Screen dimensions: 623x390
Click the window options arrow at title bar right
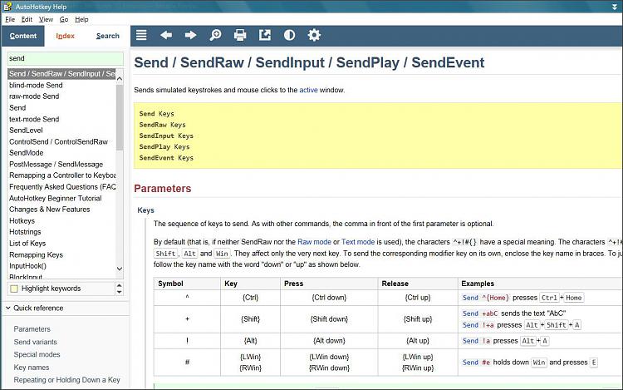coord(614,7)
